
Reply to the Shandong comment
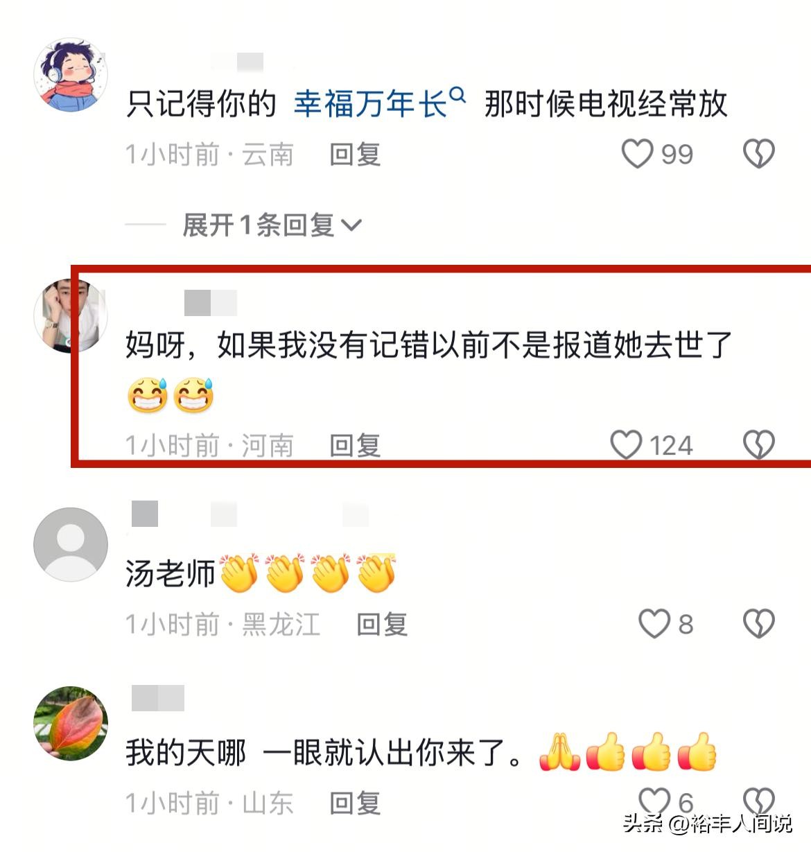click(355, 803)
